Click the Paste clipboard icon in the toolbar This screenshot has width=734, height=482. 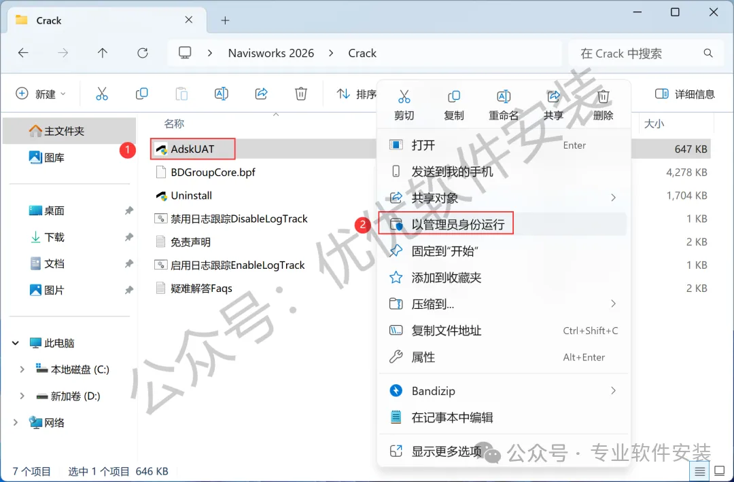pyautogui.click(x=181, y=94)
